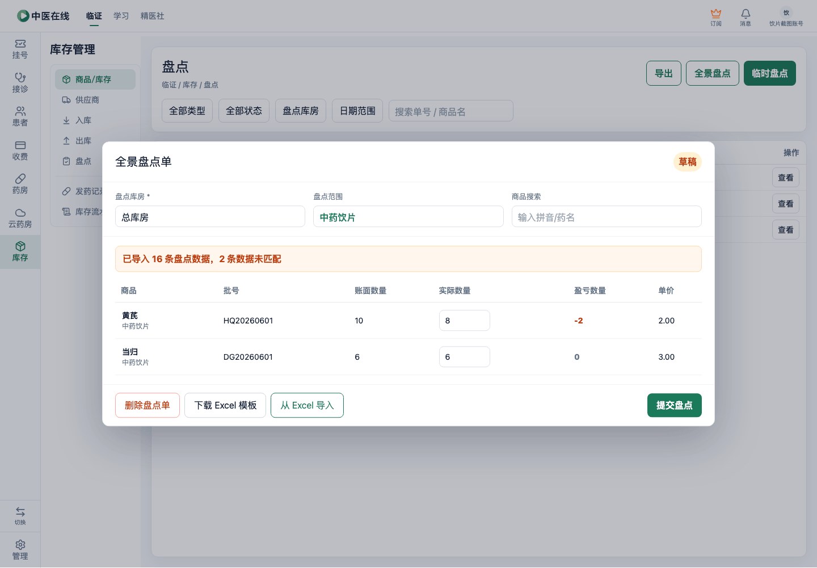The width and height of the screenshot is (817, 568).
Task: Click the 当归 unit price 3.00
Action: click(x=667, y=357)
